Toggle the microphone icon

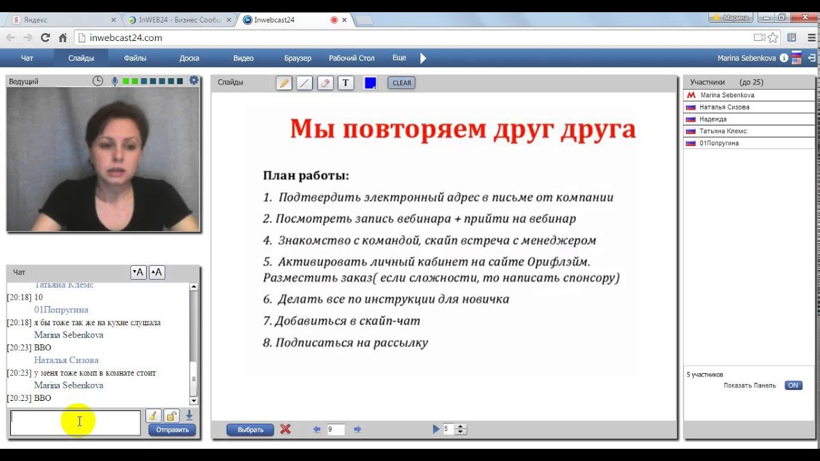pyautogui.click(x=115, y=81)
